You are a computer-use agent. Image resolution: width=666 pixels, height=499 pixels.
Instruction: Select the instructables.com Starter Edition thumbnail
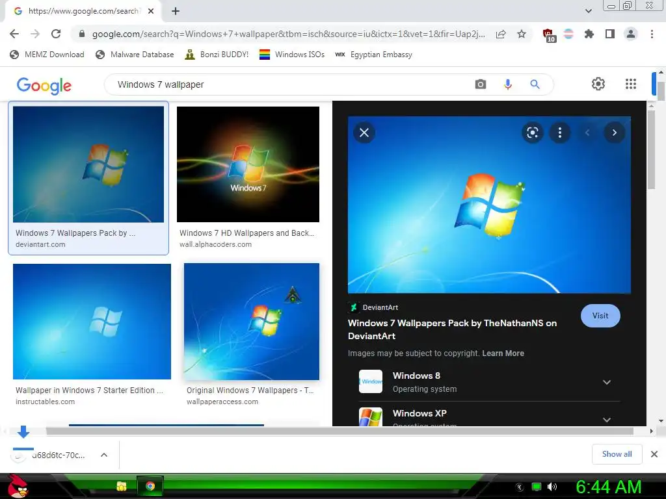coord(92,321)
